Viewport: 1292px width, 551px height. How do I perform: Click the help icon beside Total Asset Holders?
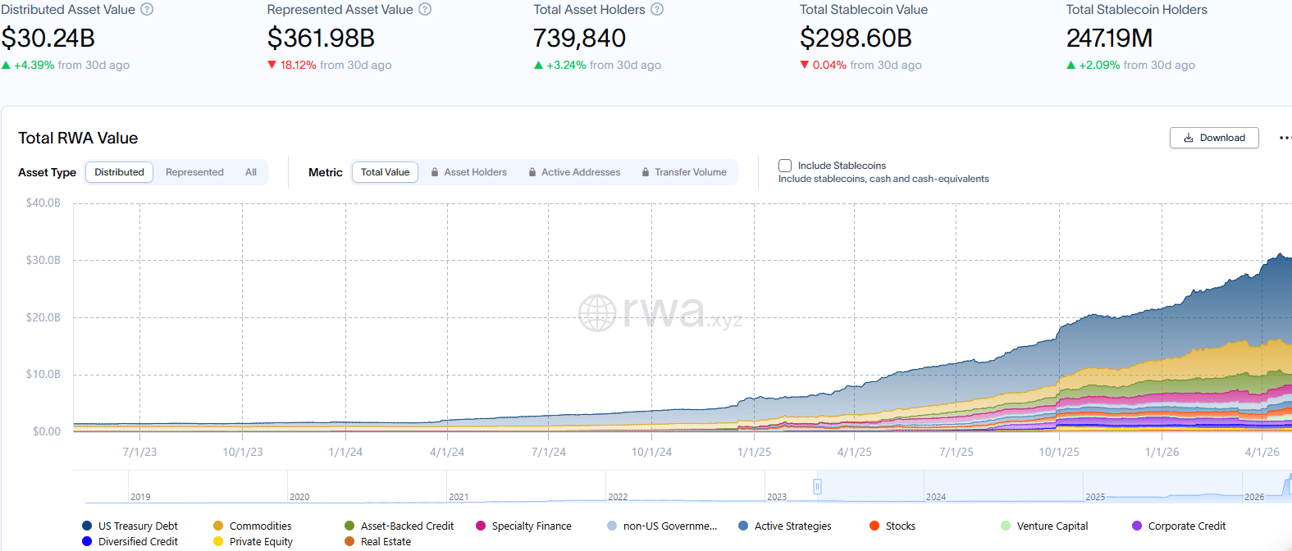pyautogui.click(x=657, y=10)
